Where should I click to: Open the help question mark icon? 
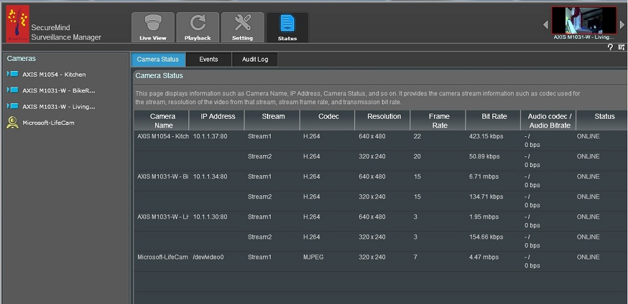[610, 47]
